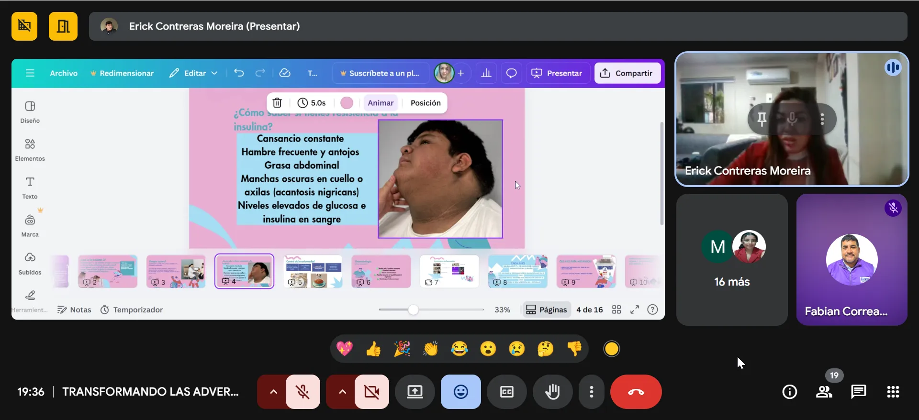Image resolution: width=919 pixels, height=420 pixels.
Task: Send the clapping hands reaction
Action: click(x=431, y=349)
